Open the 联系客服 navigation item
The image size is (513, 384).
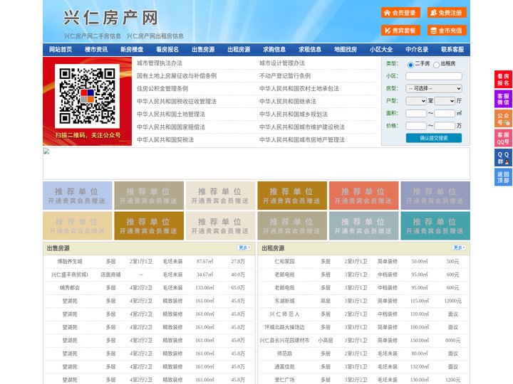pyautogui.click(x=452, y=49)
